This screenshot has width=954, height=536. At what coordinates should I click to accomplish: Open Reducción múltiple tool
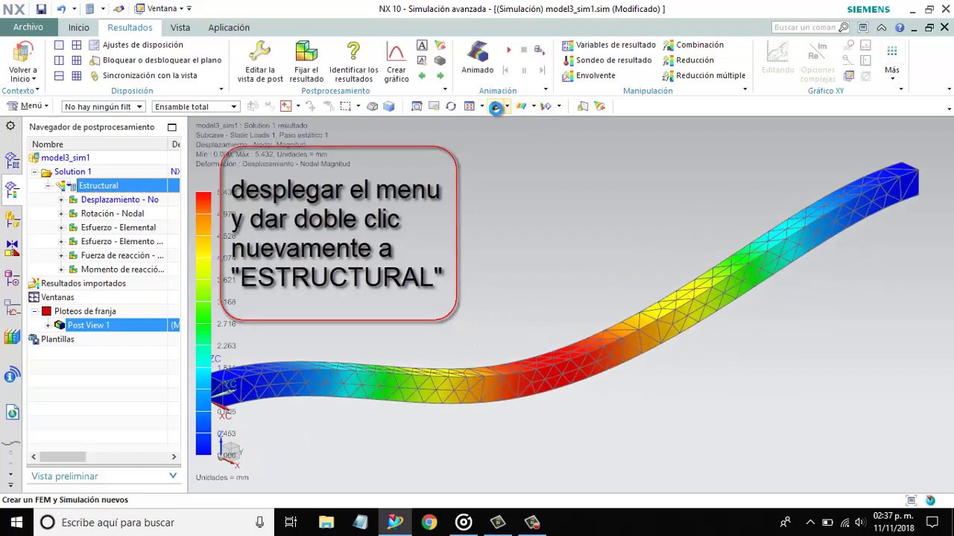704,75
